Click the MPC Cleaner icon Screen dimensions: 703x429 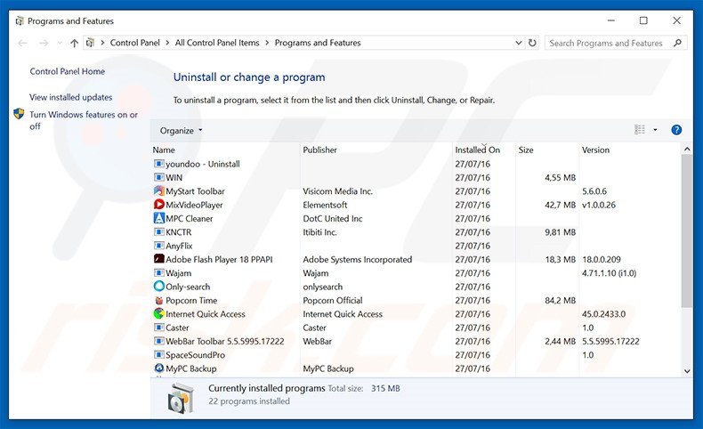[158, 218]
